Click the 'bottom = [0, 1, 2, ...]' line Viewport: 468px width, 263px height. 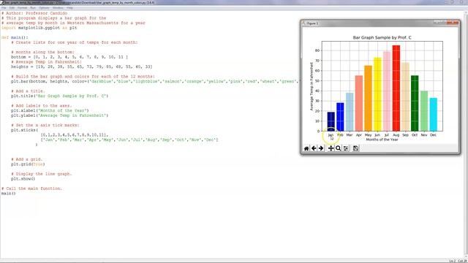tap(69, 57)
